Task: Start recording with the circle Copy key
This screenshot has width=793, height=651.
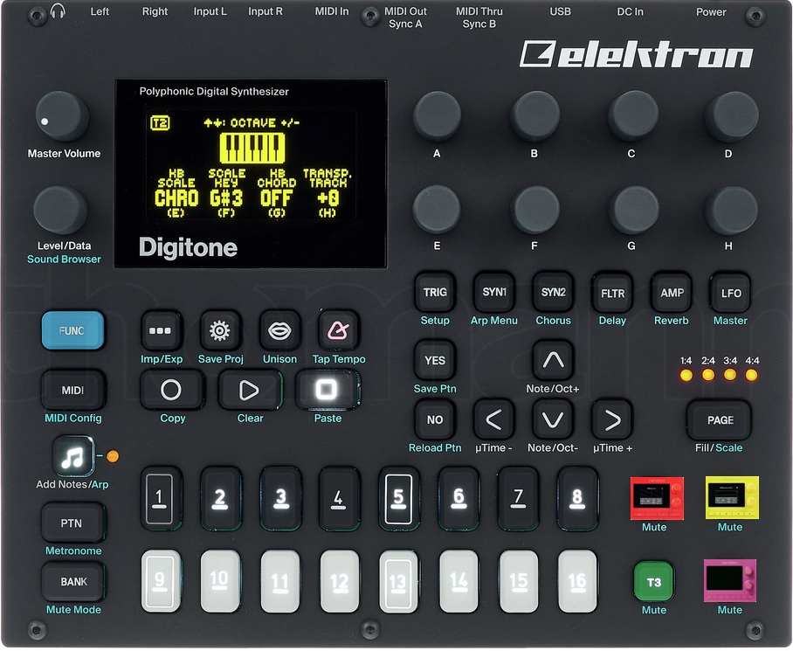Action: [171, 390]
